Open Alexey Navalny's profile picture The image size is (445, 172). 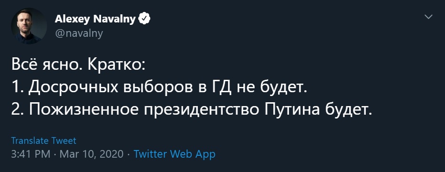coord(29,26)
